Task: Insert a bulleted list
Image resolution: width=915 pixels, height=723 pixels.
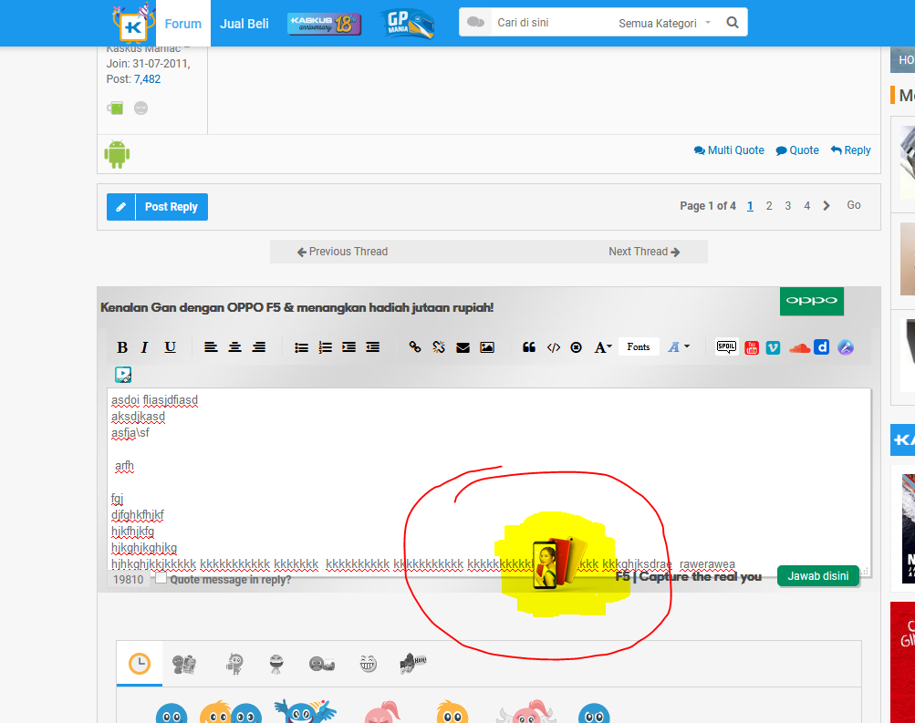Action: [x=301, y=347]
